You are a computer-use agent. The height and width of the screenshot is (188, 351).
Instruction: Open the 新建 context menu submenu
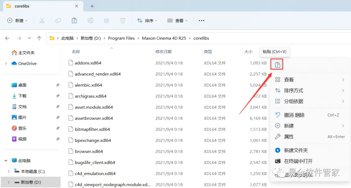point(310,126)
